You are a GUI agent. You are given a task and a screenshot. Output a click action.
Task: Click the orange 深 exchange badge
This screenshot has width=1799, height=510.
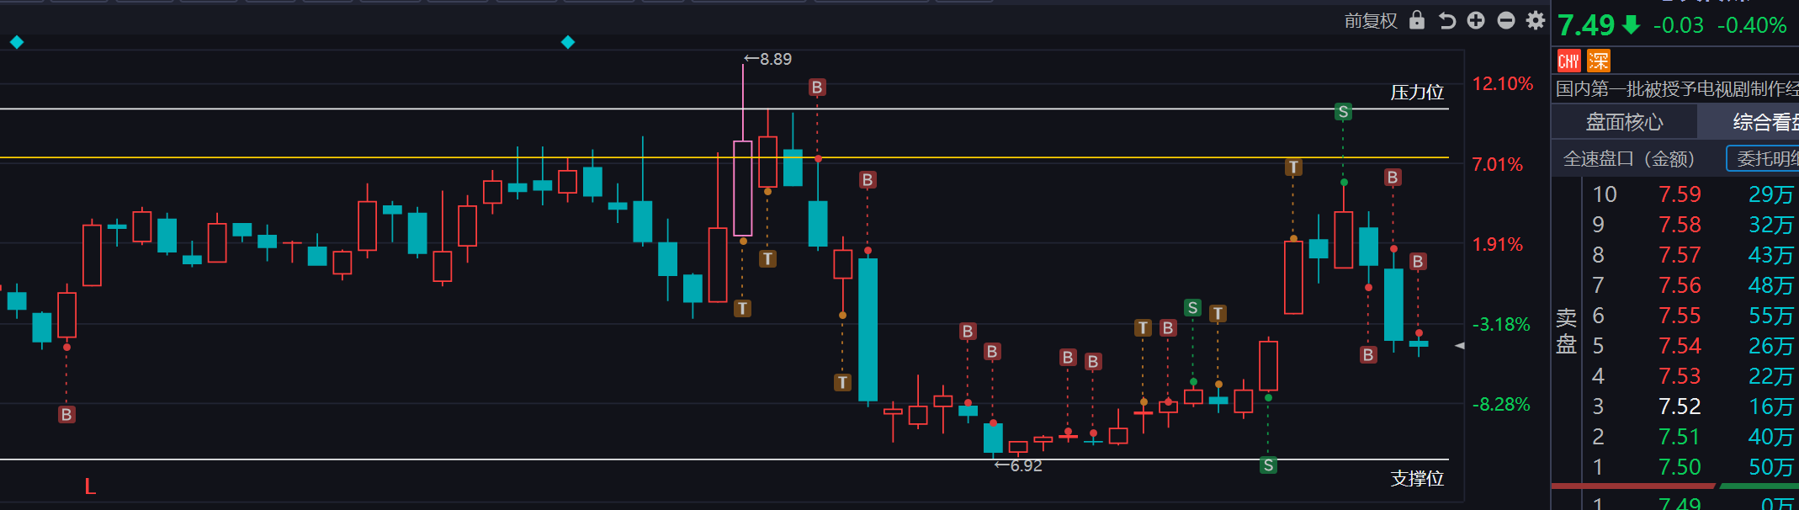1598,61
